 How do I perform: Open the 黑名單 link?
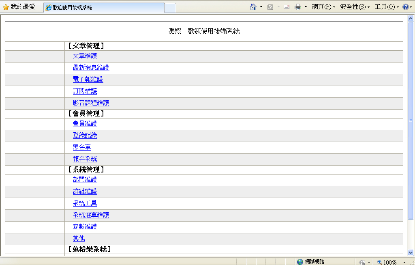82,147
